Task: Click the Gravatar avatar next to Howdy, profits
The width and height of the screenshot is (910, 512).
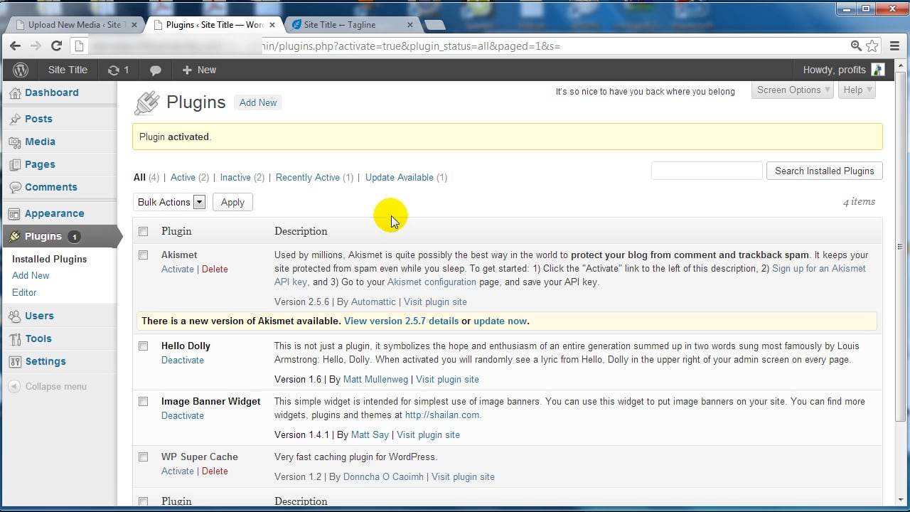Action: click(x=878, y=69)
